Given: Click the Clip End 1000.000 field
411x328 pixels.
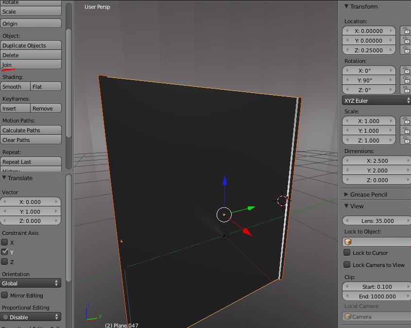Looking at the screenshot, I should (377, 296).
